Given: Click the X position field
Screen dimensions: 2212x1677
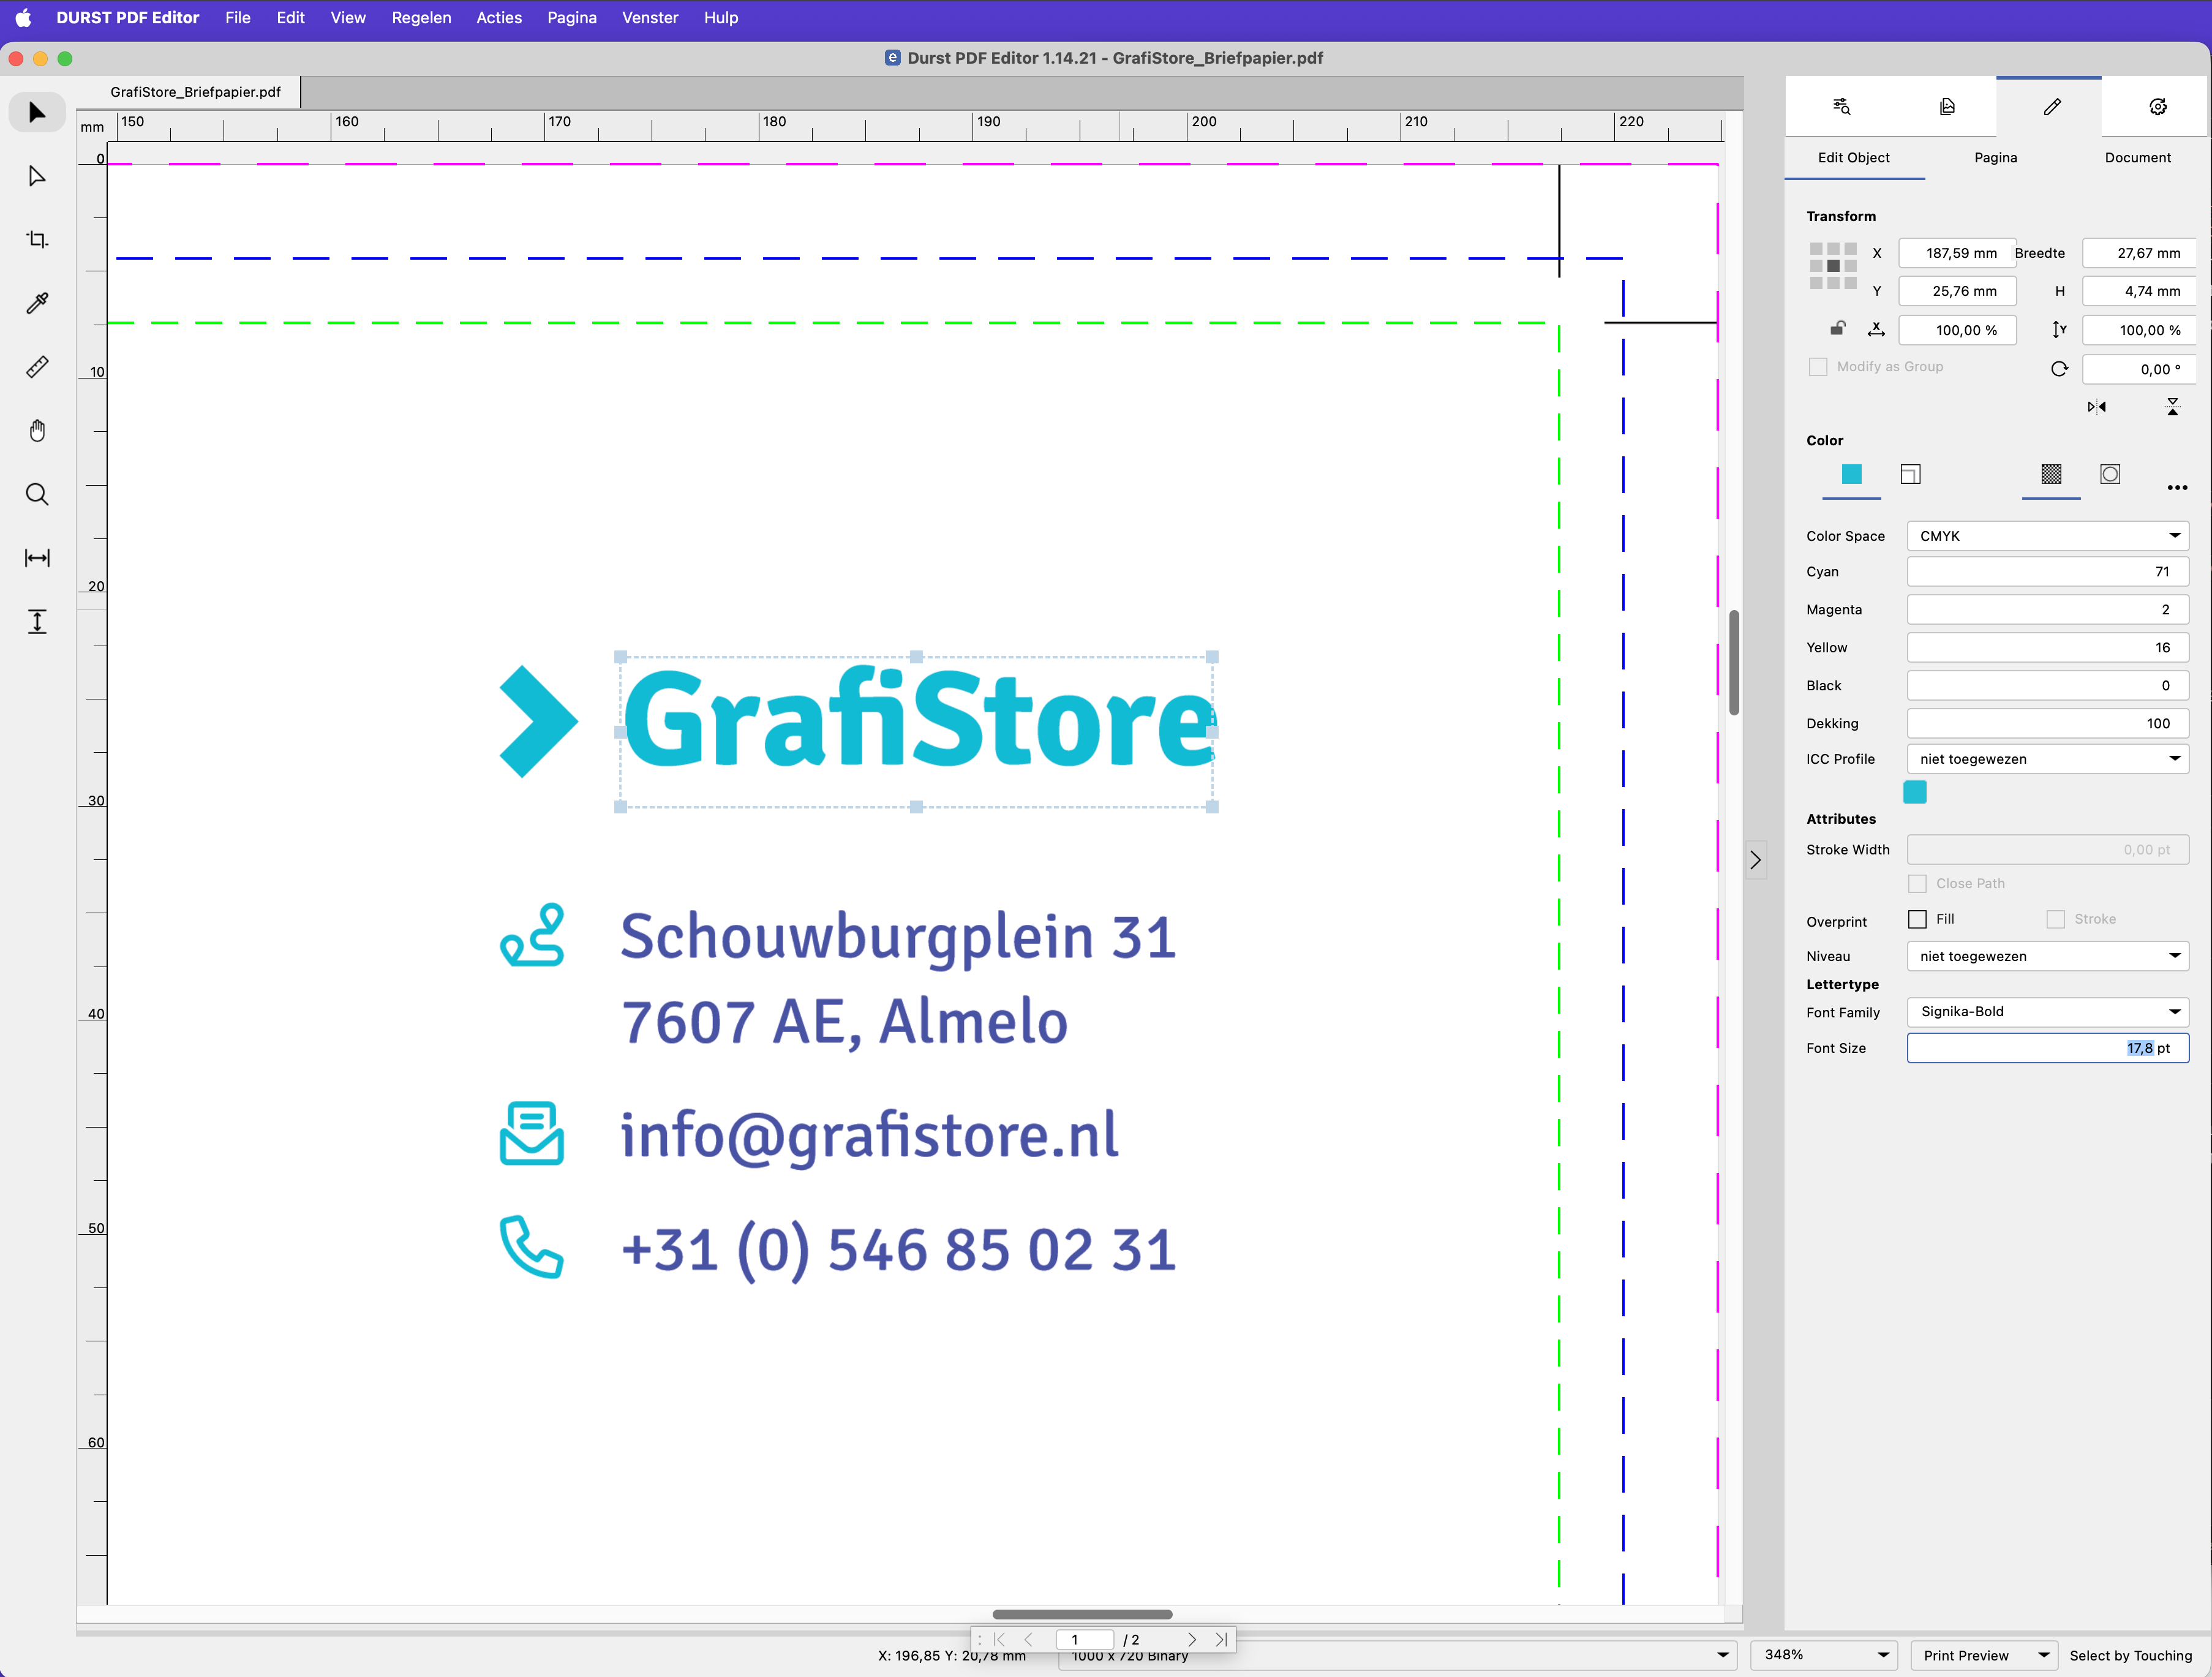Looking at the screenshot, I should click(1957, 253).
